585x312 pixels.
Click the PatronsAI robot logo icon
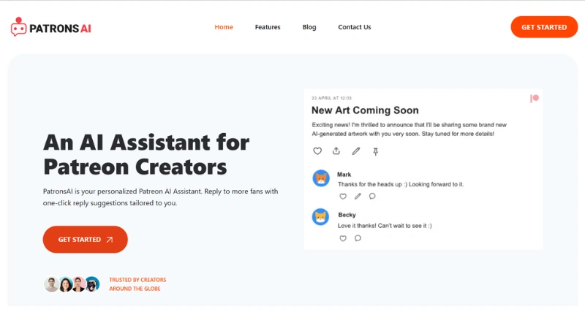pyautogui.click(x=19, y=28)
